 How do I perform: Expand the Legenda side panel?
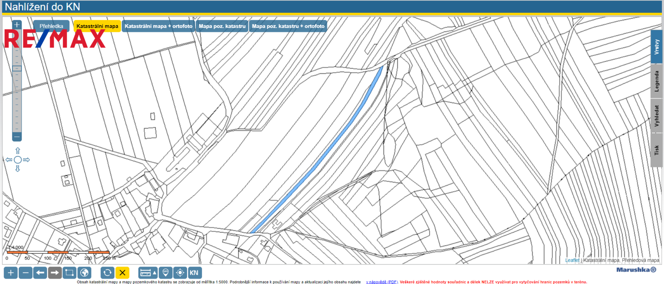[657, 81]
